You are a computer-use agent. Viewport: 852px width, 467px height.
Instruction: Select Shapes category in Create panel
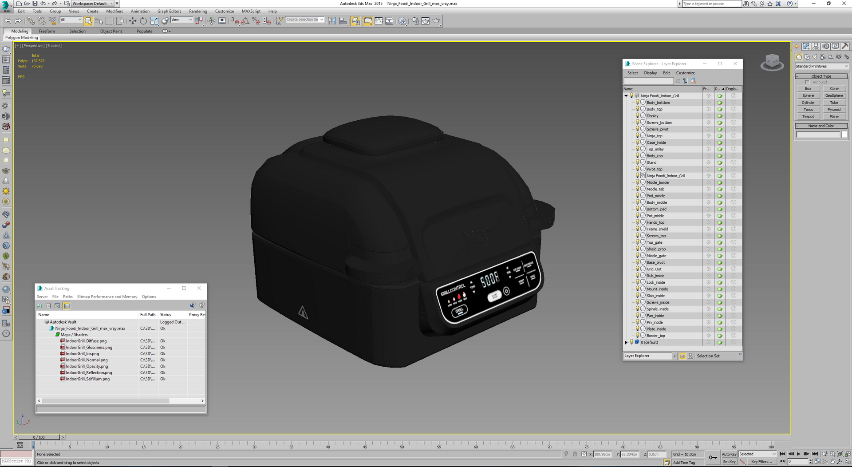coord(807,57)
